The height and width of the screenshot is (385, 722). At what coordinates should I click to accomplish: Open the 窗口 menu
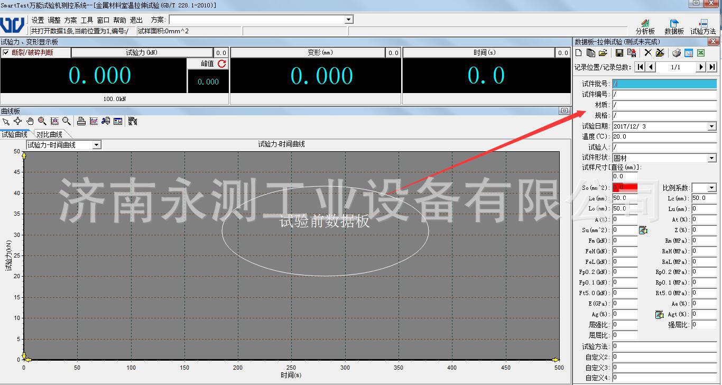coord(103,20)
